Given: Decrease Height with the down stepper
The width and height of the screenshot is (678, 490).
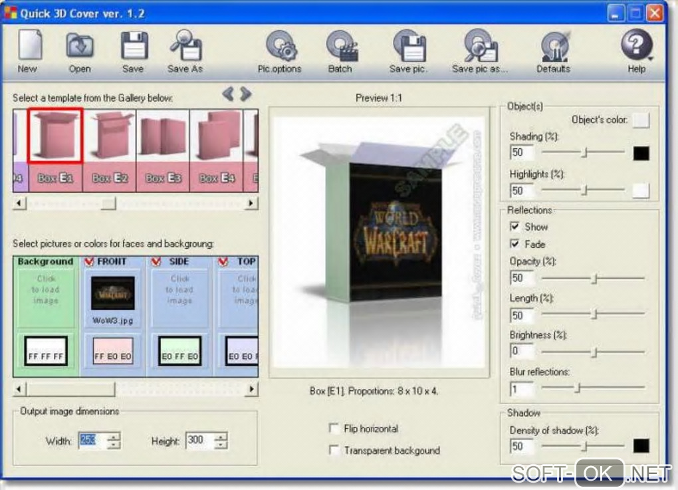Looking at the screenshot, I should coord(221,445).
